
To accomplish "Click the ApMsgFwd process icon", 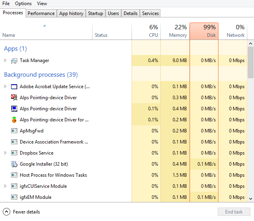I will pyautogui.click(x=14, y=131).
